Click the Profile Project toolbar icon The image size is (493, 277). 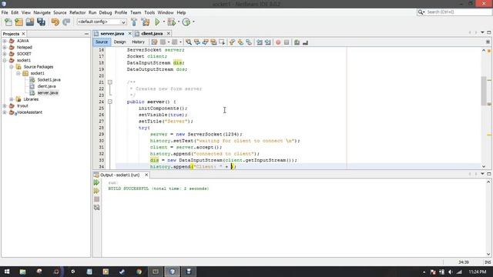186,22
